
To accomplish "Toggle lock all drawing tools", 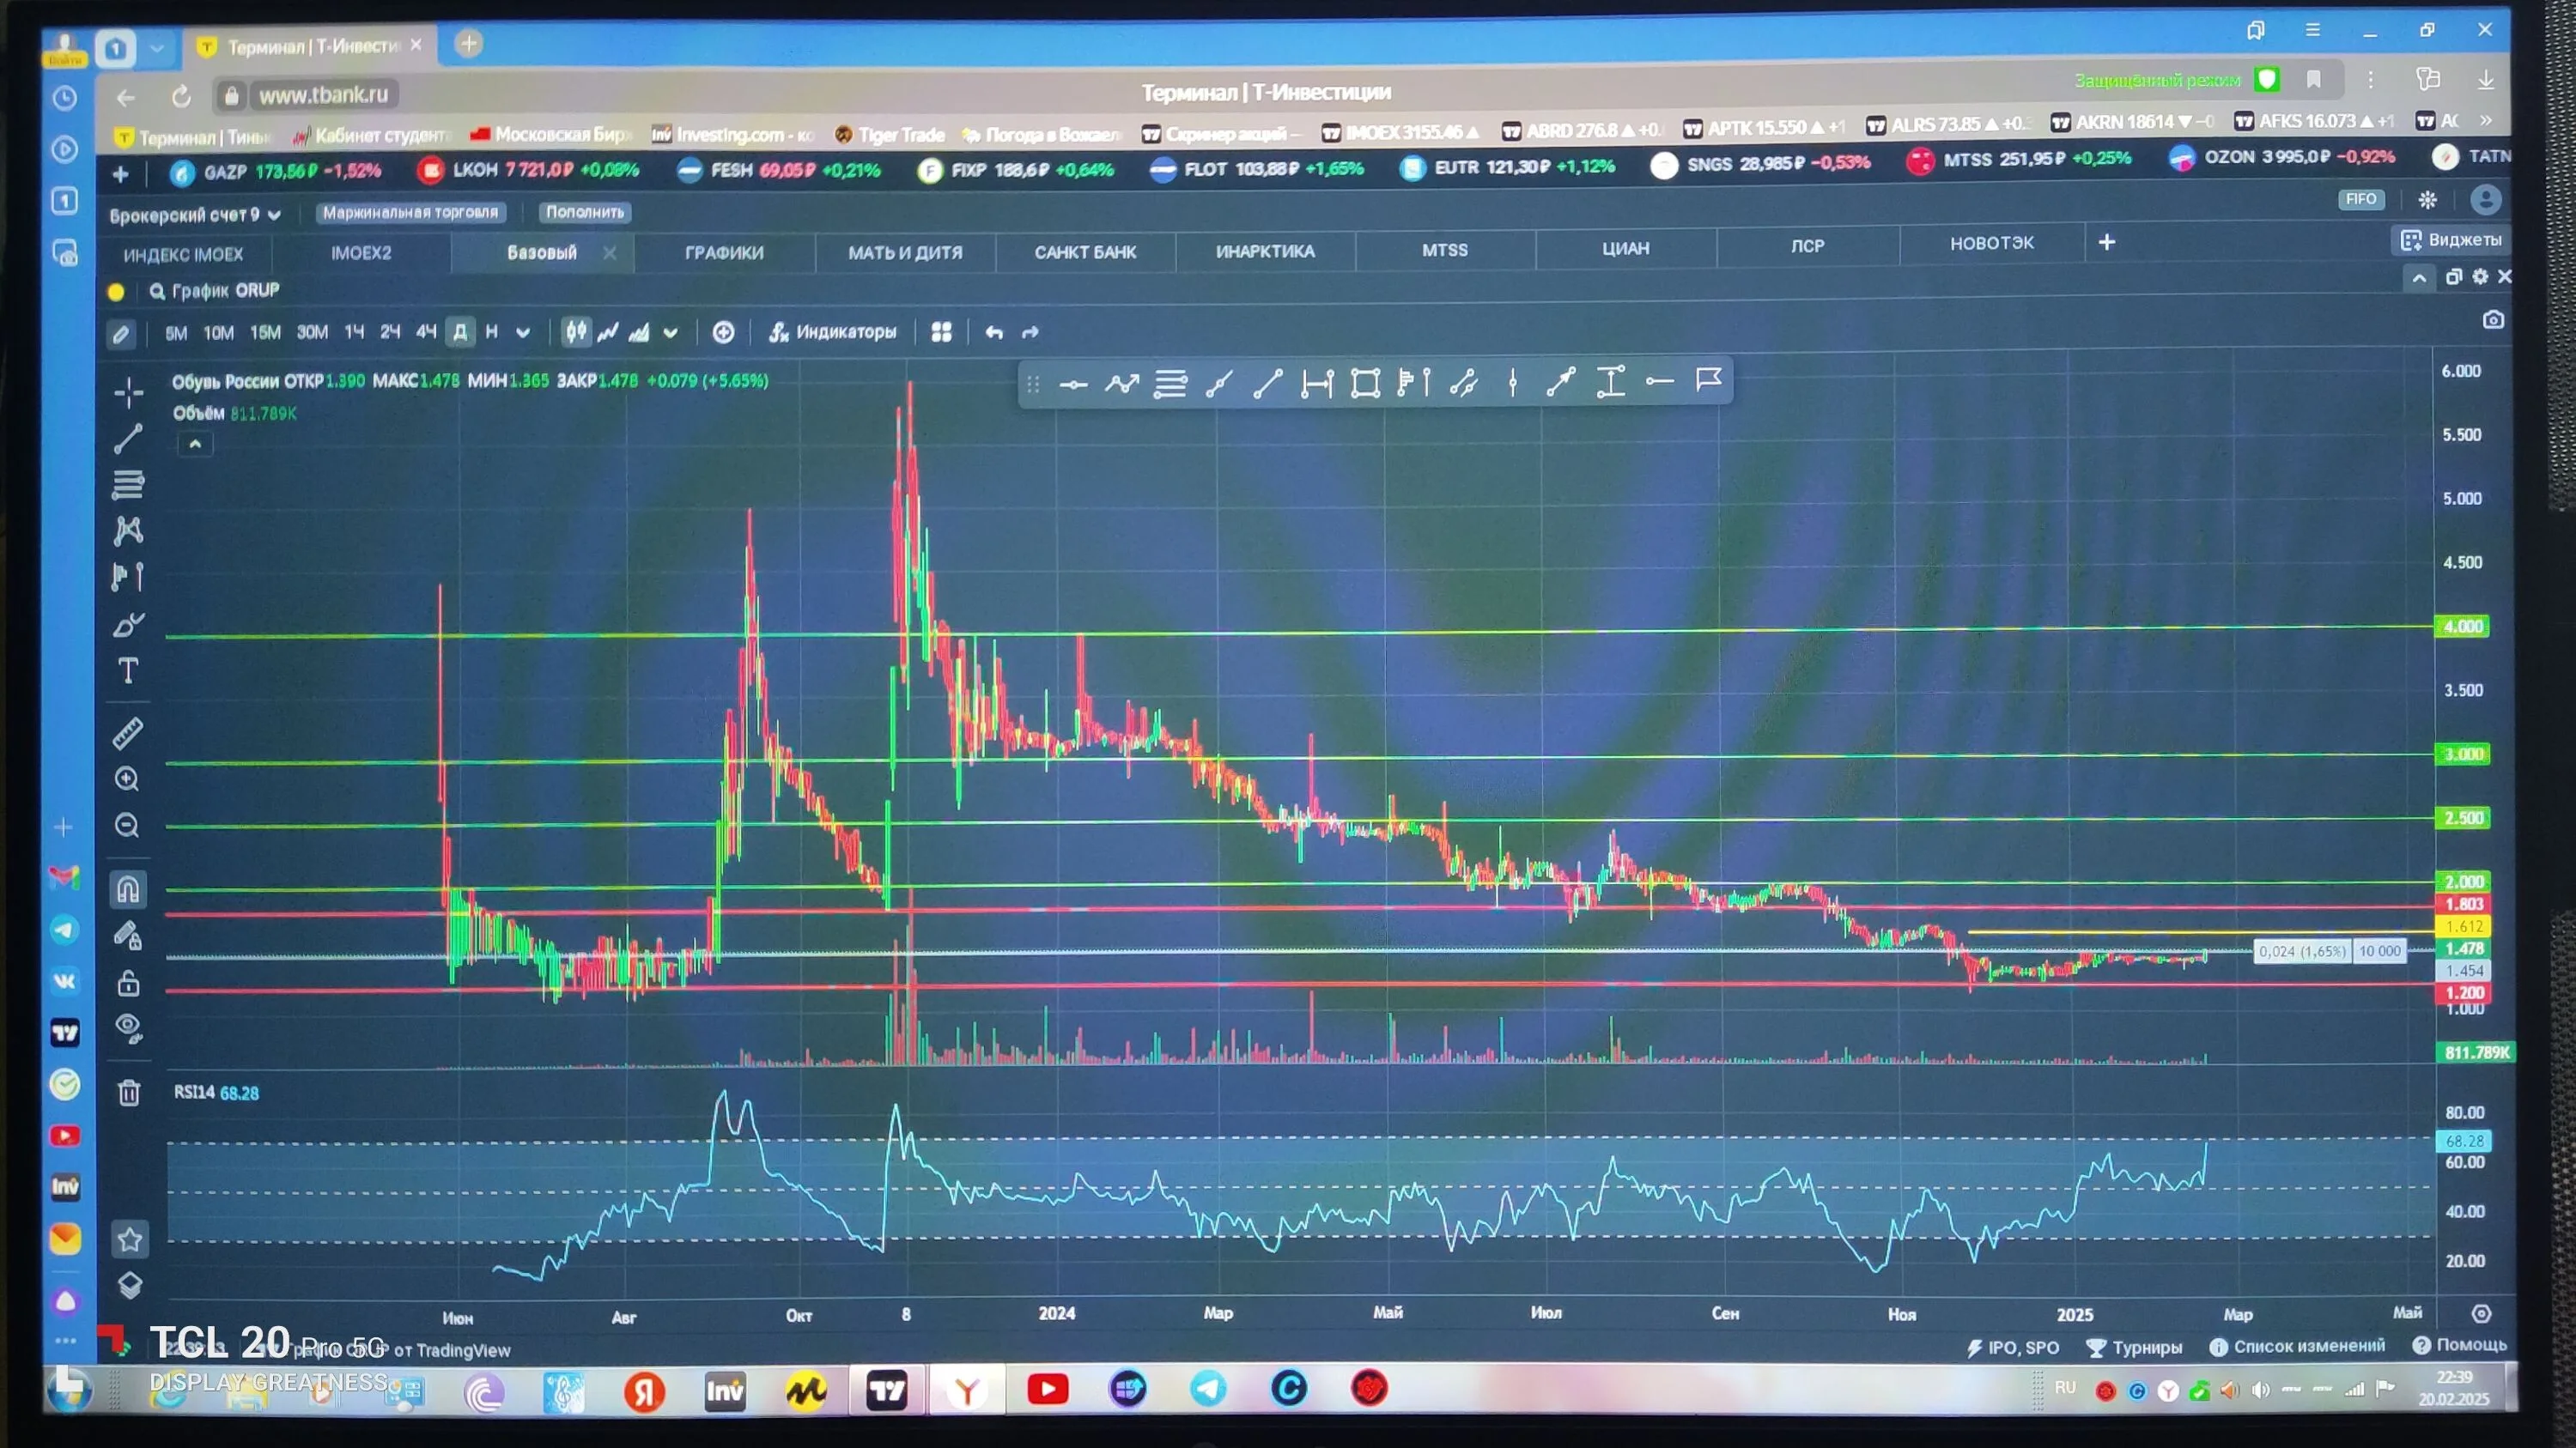I will [x=128, y=984].
